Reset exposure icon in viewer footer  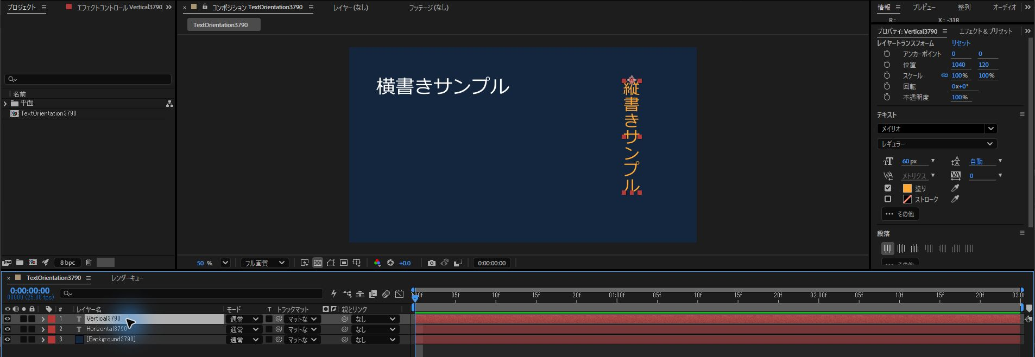click(x=390, y=263)
